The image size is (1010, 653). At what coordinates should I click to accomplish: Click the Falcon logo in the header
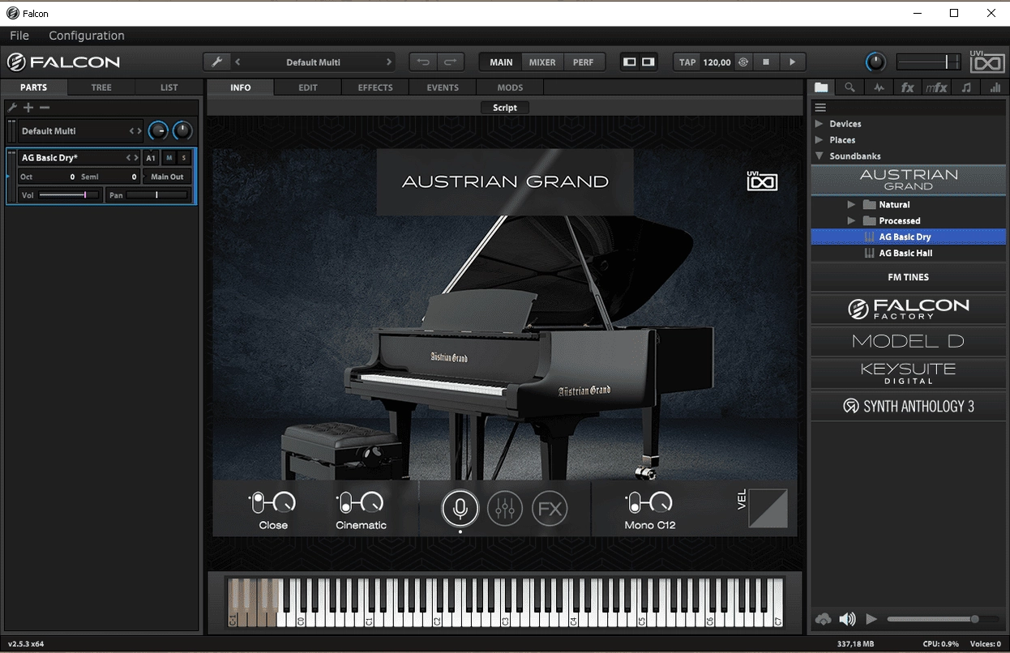point(63,62)
